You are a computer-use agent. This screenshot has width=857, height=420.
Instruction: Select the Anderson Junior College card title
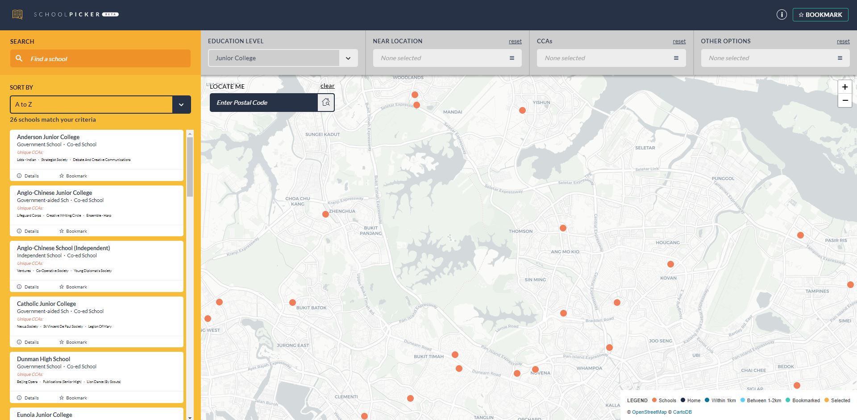(x=48, y=137)
